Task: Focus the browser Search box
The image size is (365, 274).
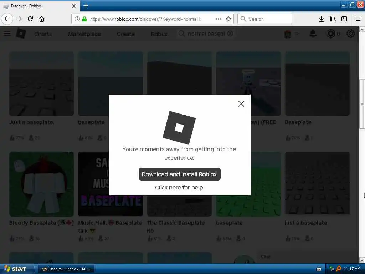Action: pos(265,19)
